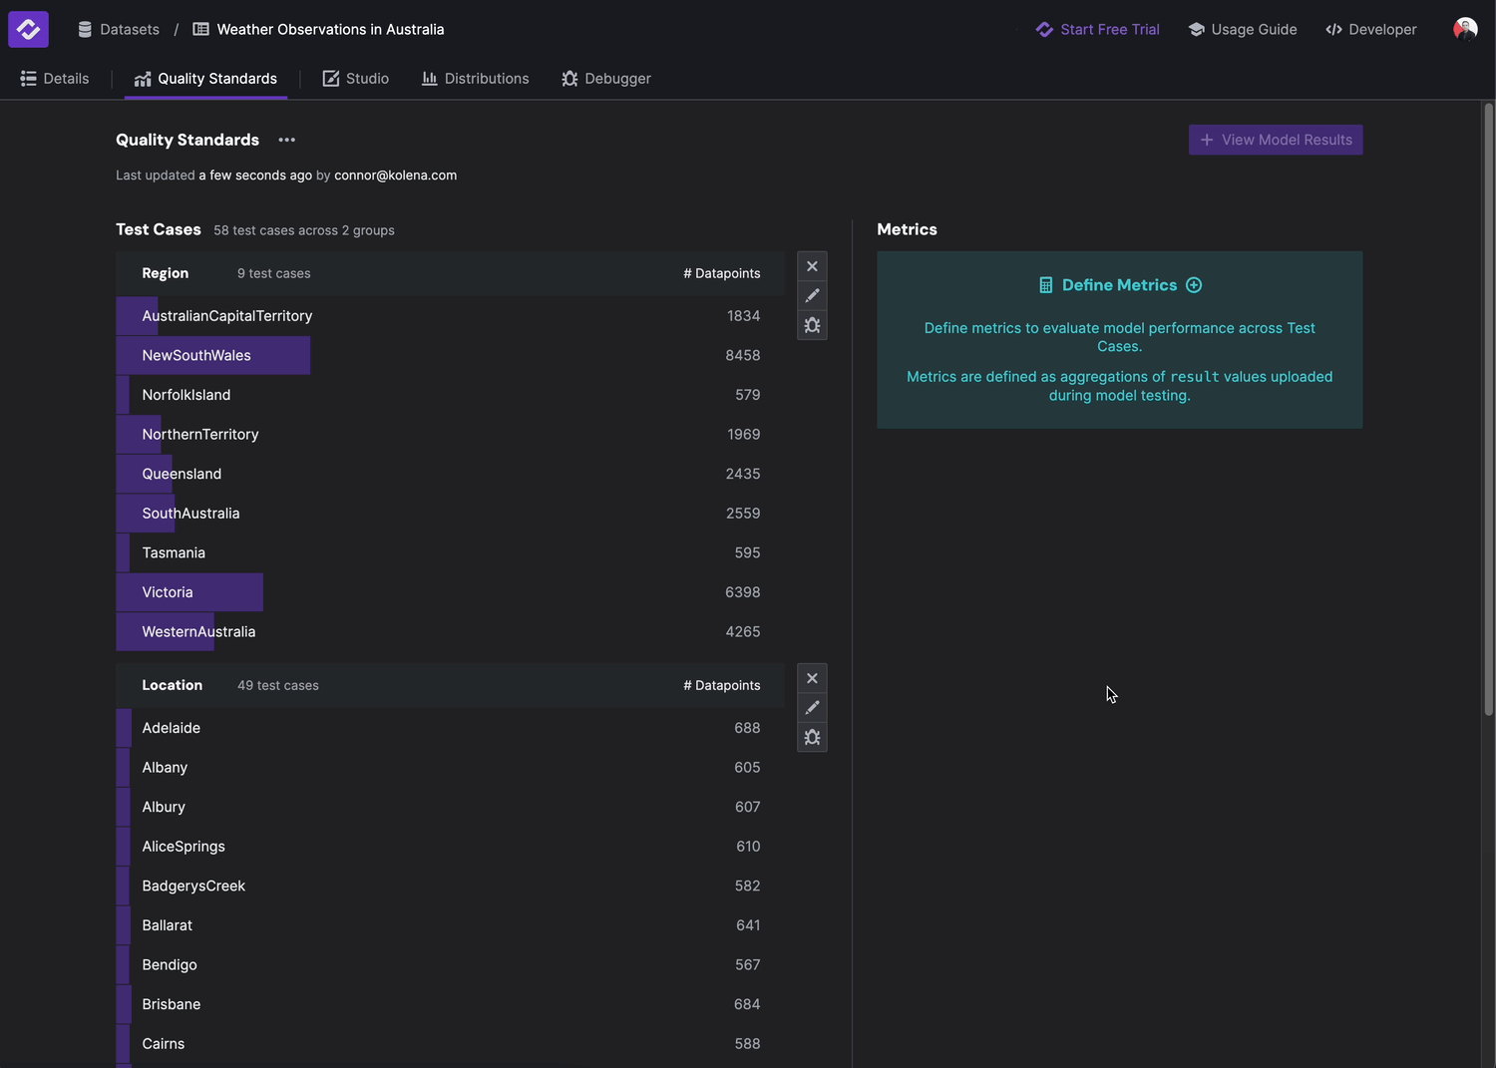Viewport: 1496px width, 1068px height.
Task: Select the NewSouthWales test case row
Action: tap(449, 355)
